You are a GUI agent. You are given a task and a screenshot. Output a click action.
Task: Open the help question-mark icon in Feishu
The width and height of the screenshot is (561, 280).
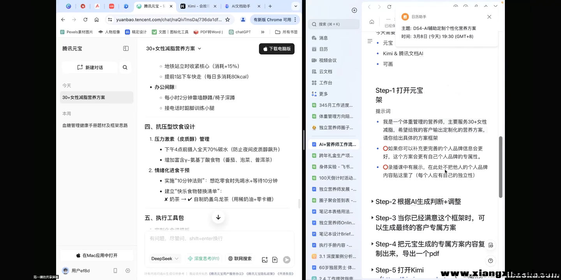coord(490,261)
